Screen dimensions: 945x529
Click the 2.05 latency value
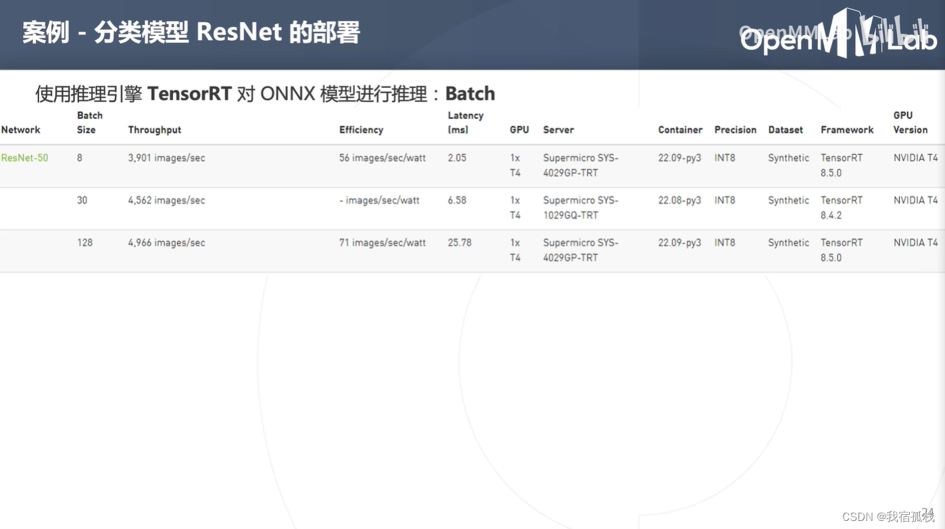click(457, 158)
